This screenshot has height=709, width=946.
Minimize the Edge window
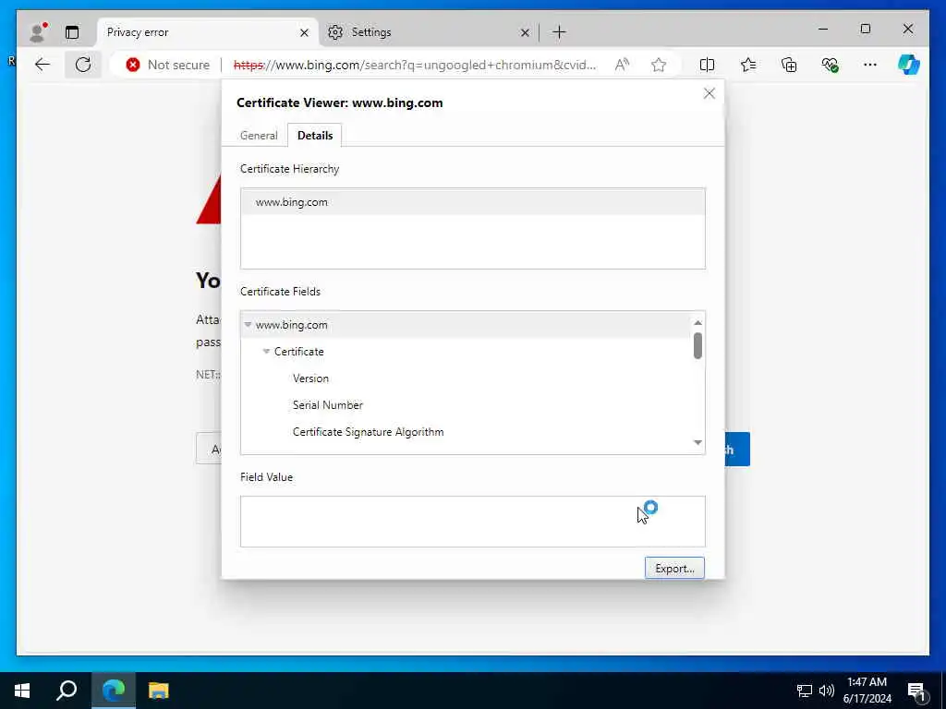(x=823, y=29)
